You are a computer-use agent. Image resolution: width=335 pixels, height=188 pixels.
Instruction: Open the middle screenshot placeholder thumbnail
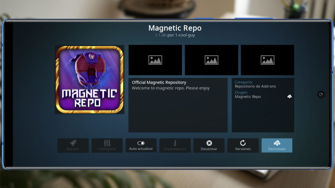211,60
